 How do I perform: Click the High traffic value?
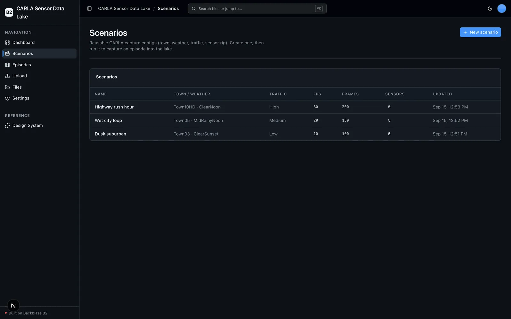[274, 107]
